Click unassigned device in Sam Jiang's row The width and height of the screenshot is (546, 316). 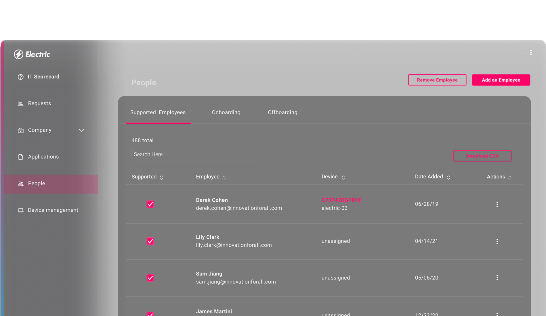[335, 278]
